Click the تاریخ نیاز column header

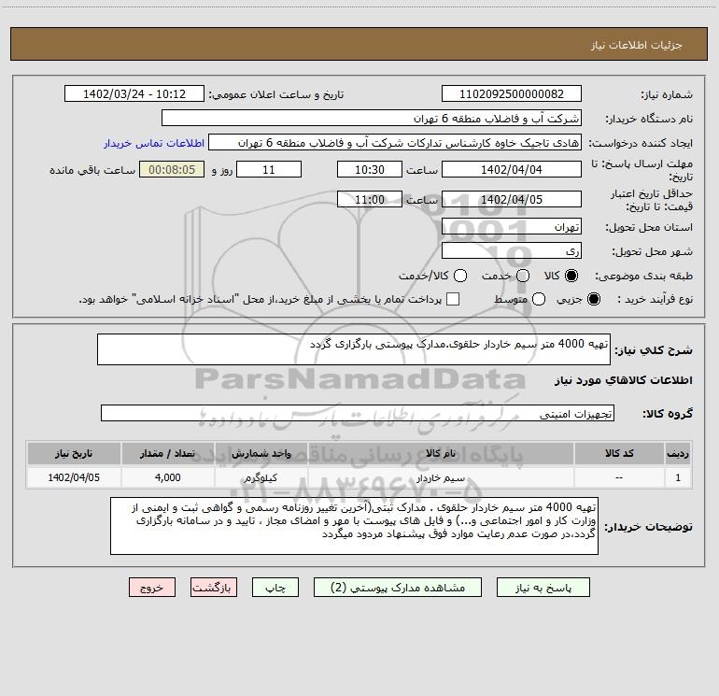(74, 454)
